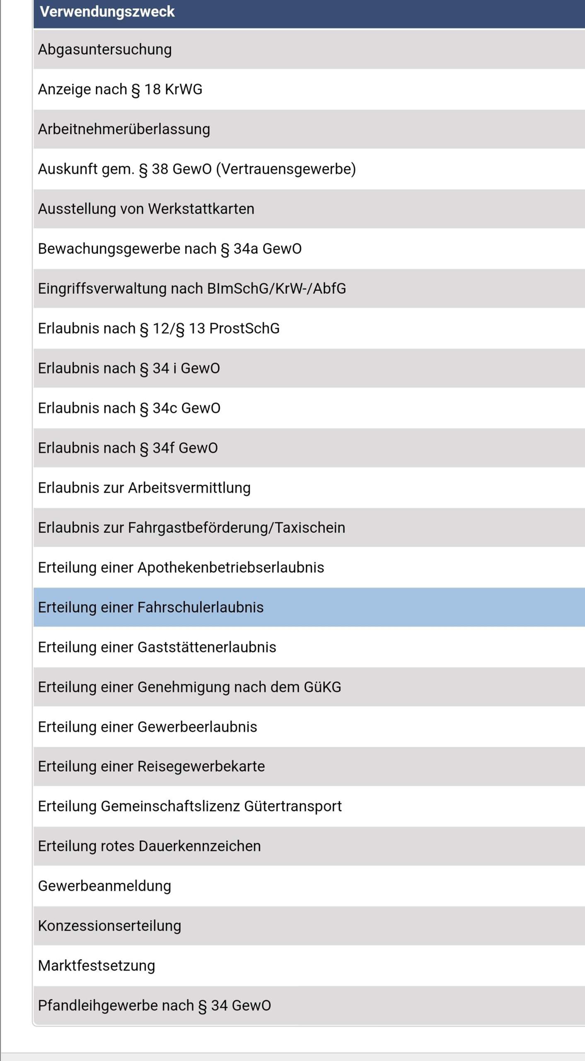Select Erlaubnis nach § 34 i GewO
Screen dimensions: 585x1061
click(129, 368)
